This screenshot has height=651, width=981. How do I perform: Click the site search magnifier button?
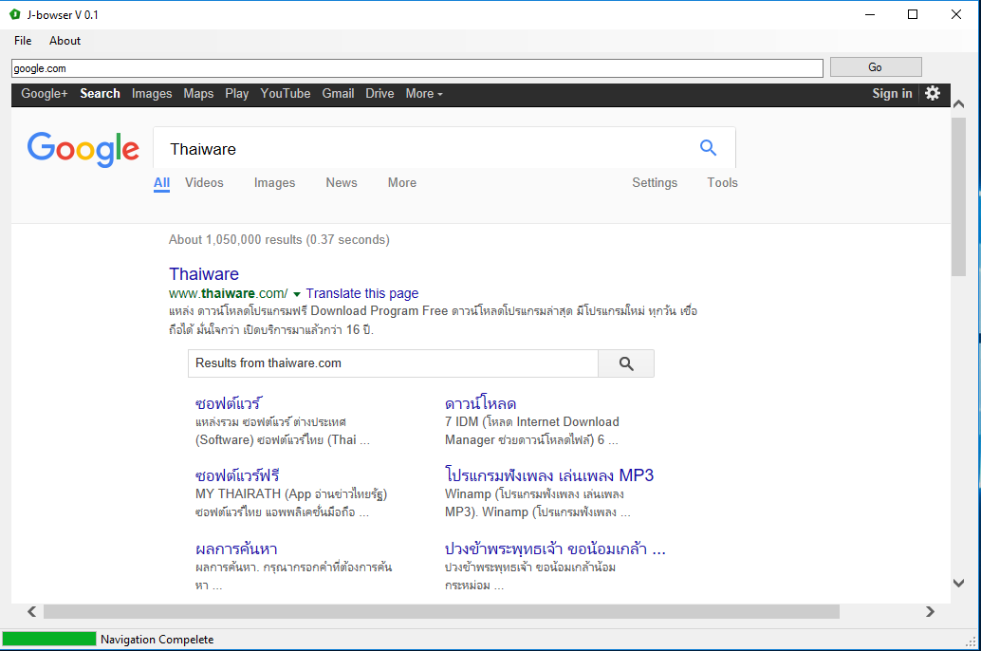point(626,363)
